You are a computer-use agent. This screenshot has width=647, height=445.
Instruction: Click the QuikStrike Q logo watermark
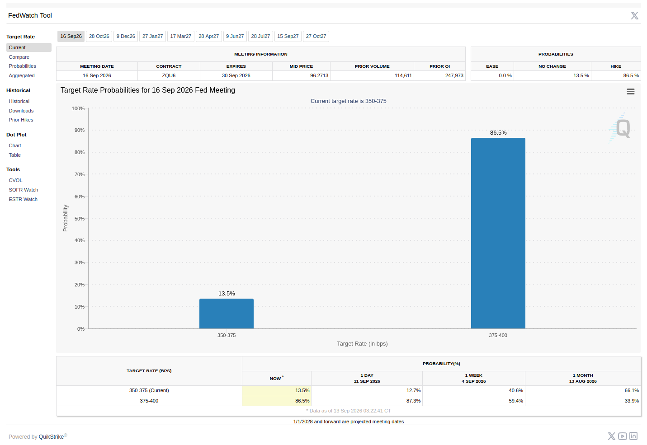pyautogui.click(x=621, y=128)
